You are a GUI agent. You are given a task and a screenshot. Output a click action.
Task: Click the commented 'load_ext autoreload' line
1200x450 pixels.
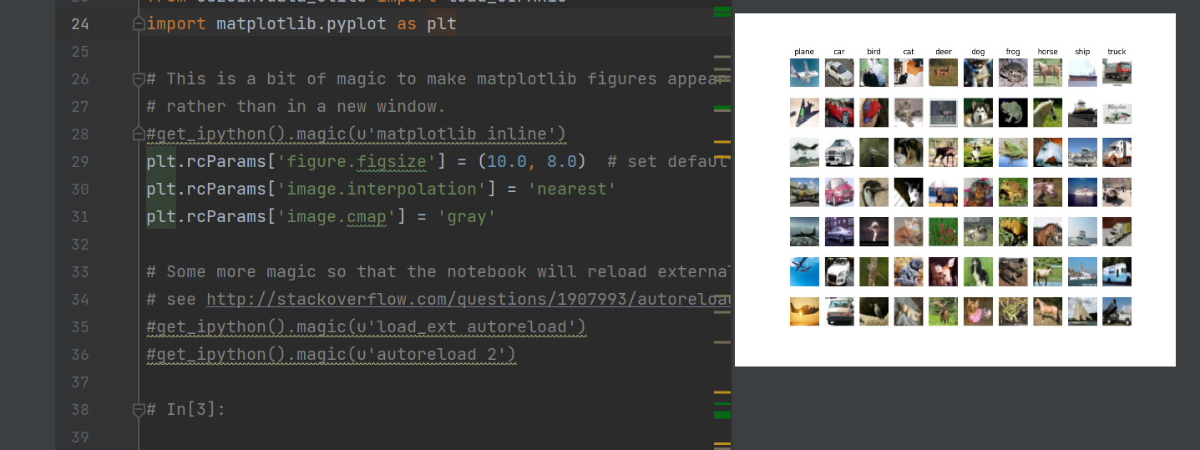point(367,327)
